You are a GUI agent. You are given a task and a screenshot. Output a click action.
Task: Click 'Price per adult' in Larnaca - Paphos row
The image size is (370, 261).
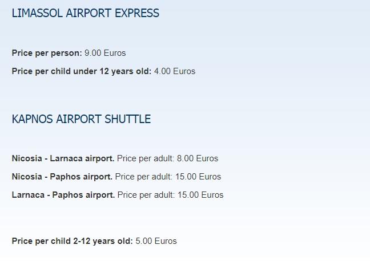pos(146,195)
